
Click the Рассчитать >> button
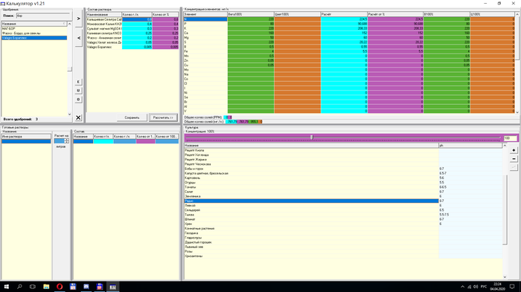(163, 117)
